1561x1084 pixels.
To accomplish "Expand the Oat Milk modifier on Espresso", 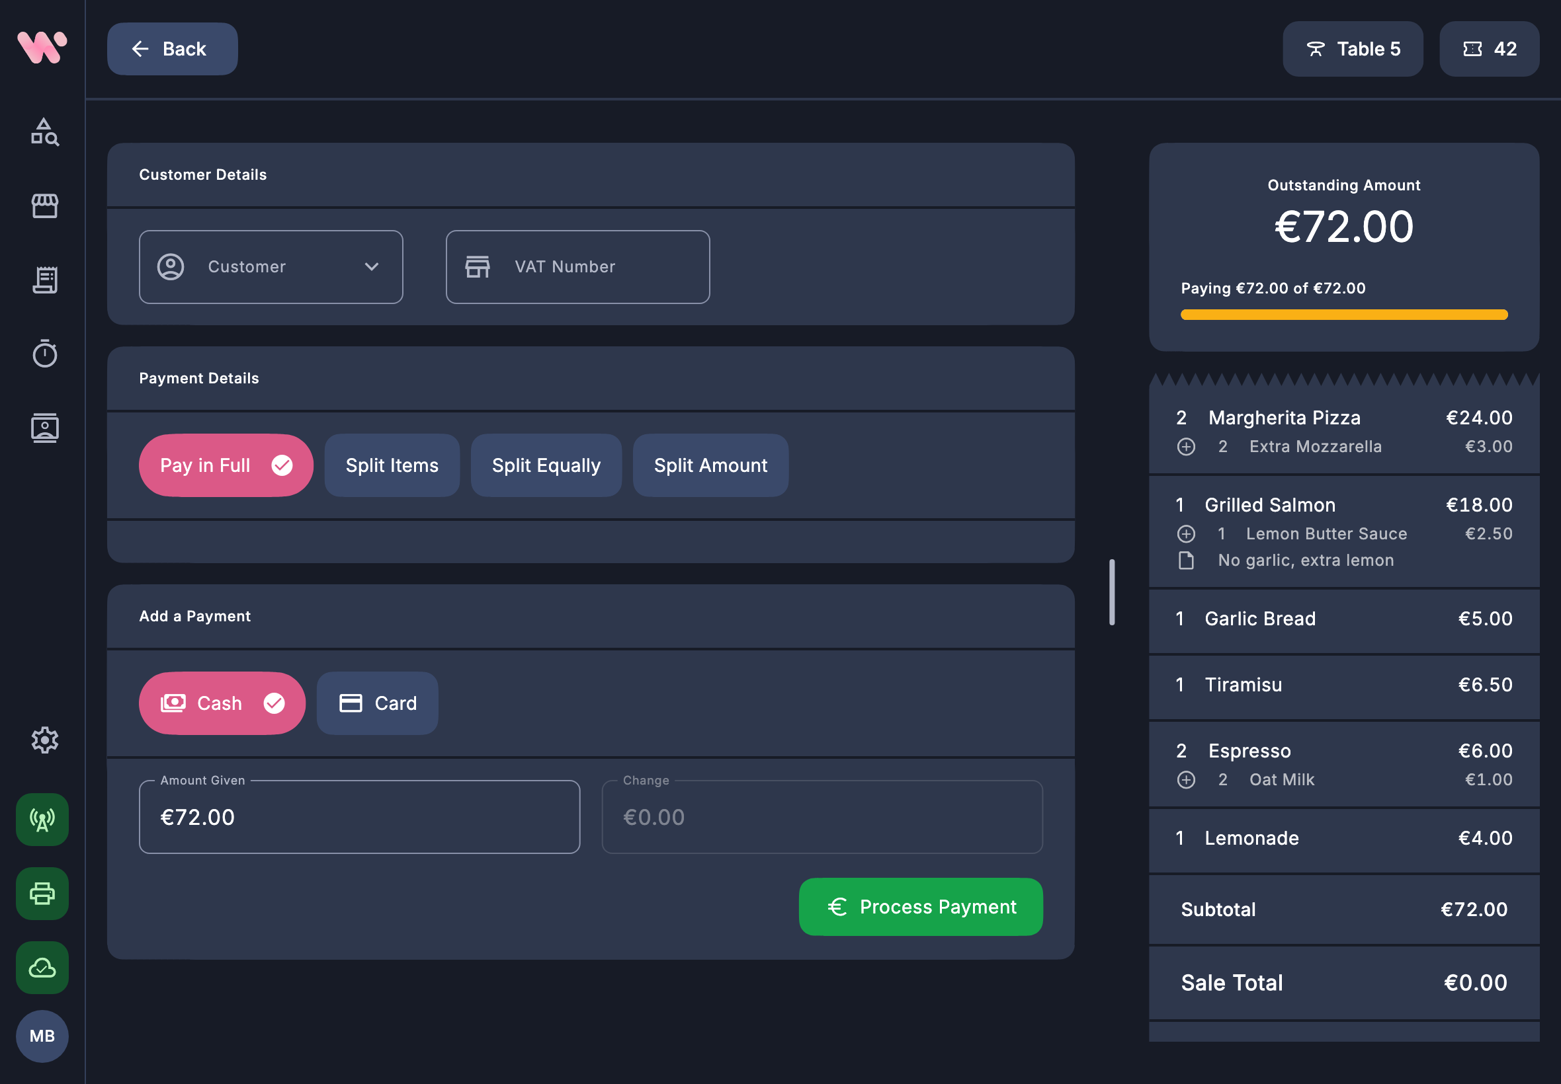I will click(1187, 779).
